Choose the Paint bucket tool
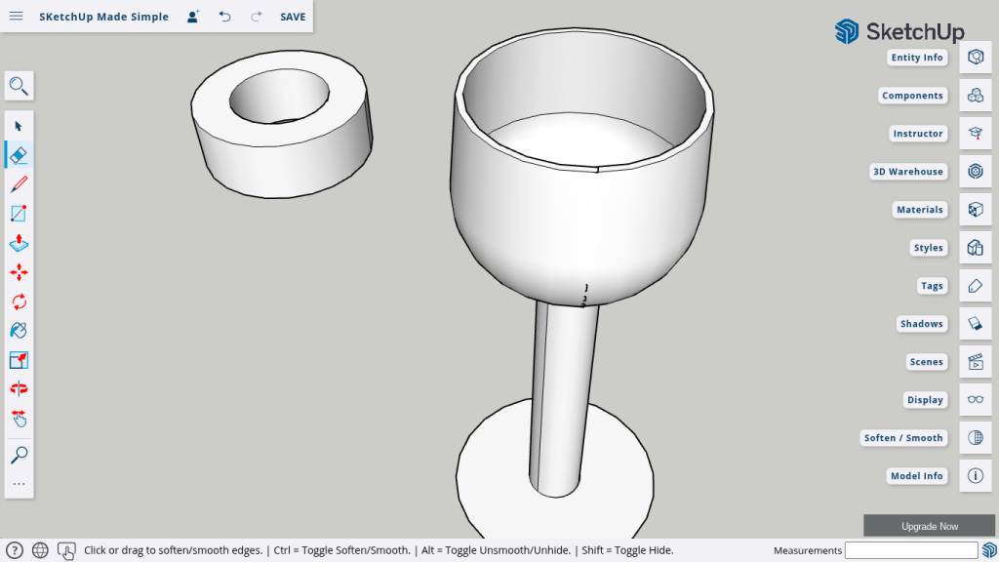The width and height of the screenshot is (999, 562). pyautogui.click(x=19, y=331)
